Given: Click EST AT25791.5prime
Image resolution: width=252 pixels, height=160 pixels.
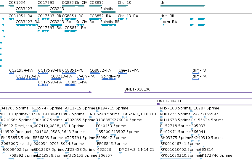Looking at the screenshot, I should tap(67, 141).
